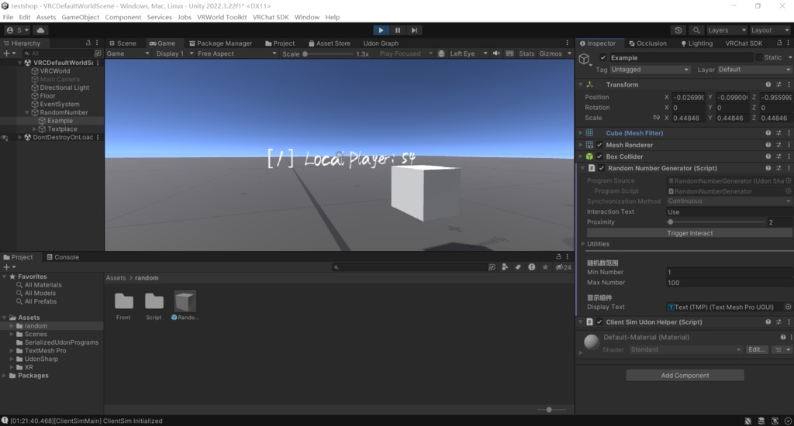The width and height of the screenshot is (794, 426).
Task: Open the GameObject menu
Action: (81, 17)
